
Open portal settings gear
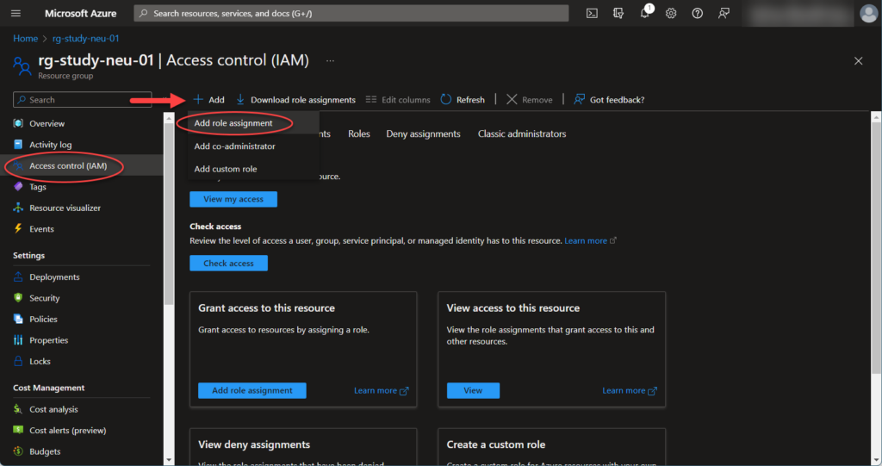(670, 13)
